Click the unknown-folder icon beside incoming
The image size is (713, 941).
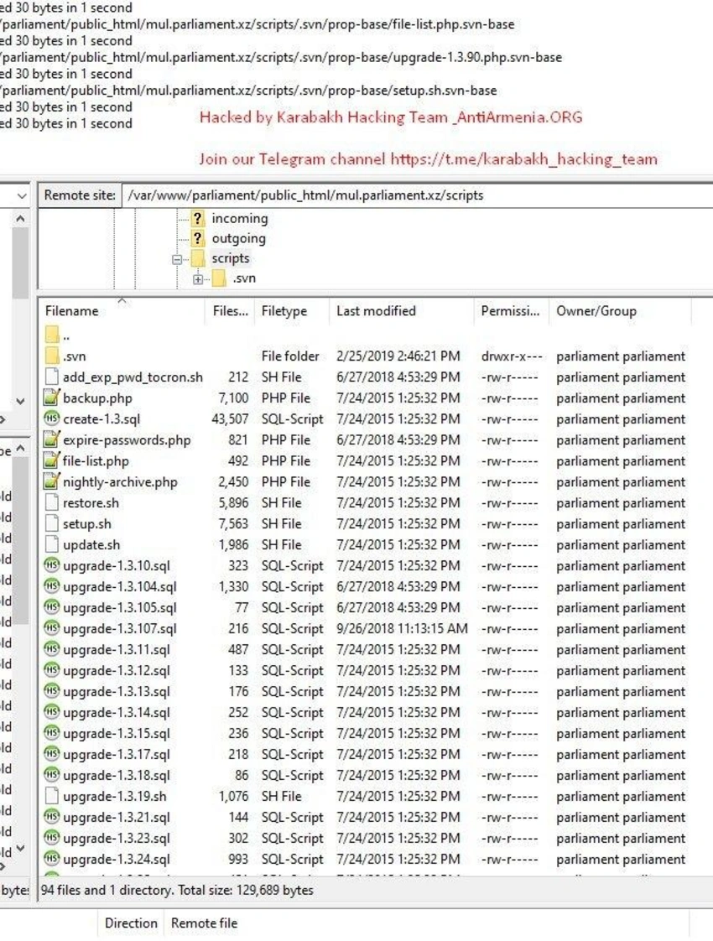tap(197, 218)
